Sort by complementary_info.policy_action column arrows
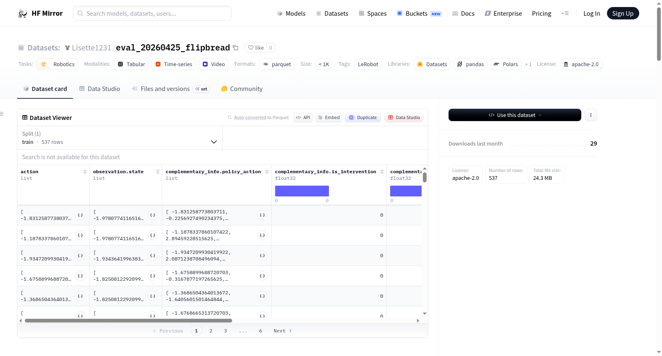The width and height of the screenshot is (662, 356). [267, 172]
